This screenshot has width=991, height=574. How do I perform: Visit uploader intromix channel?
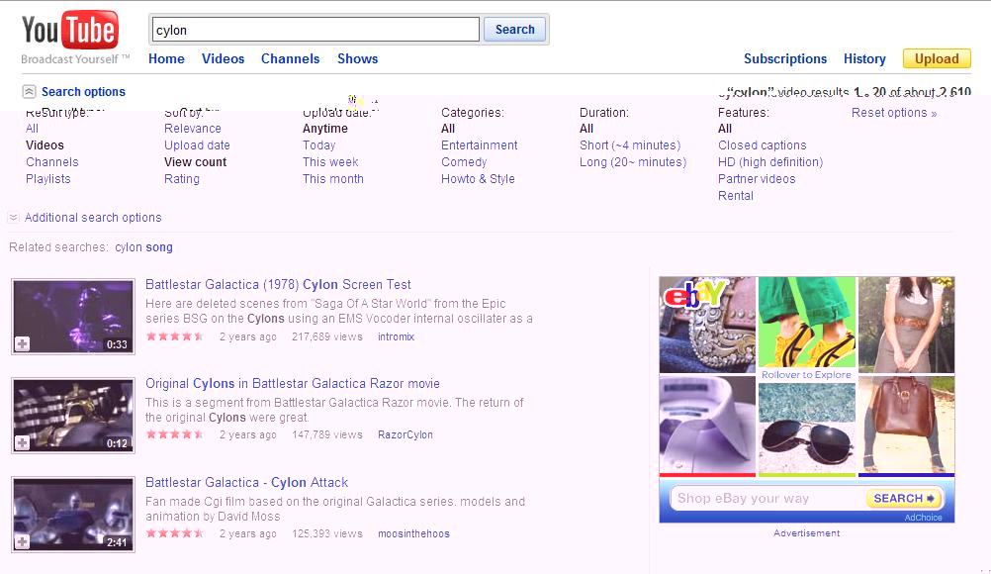(x=397, y=336)
